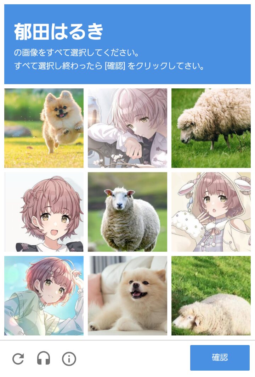The image size is (255, 377).
Task: Click the instruction line mentioning [確認]
Action: [x=109, y=66]
